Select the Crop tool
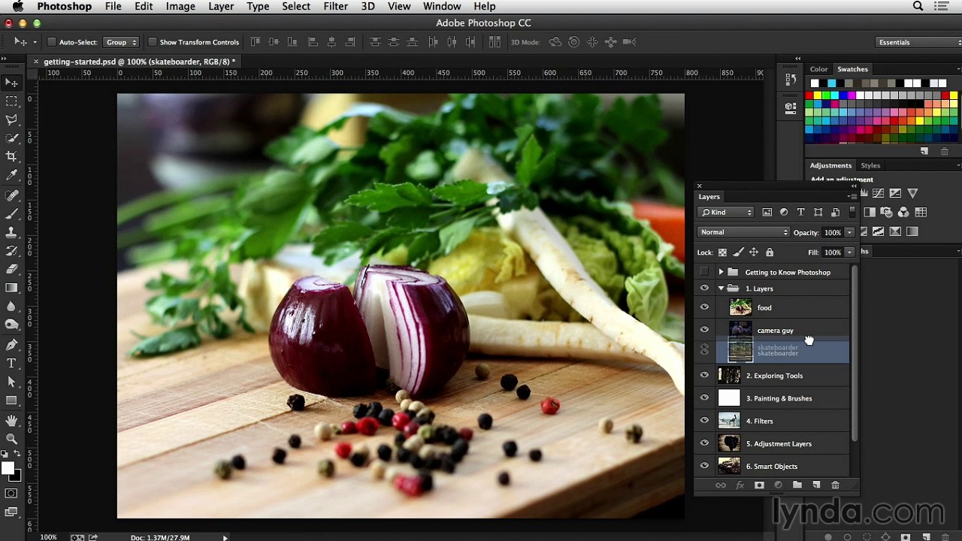The image size is (962, 541). (11, 156)
